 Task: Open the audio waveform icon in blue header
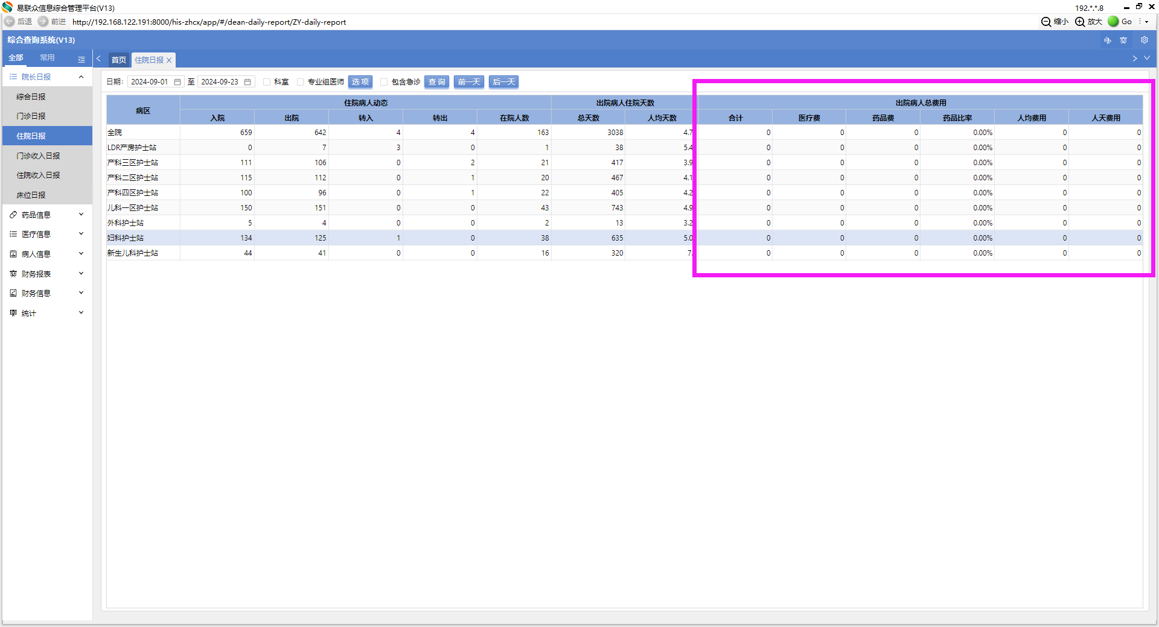click(x=1108, y=40)
